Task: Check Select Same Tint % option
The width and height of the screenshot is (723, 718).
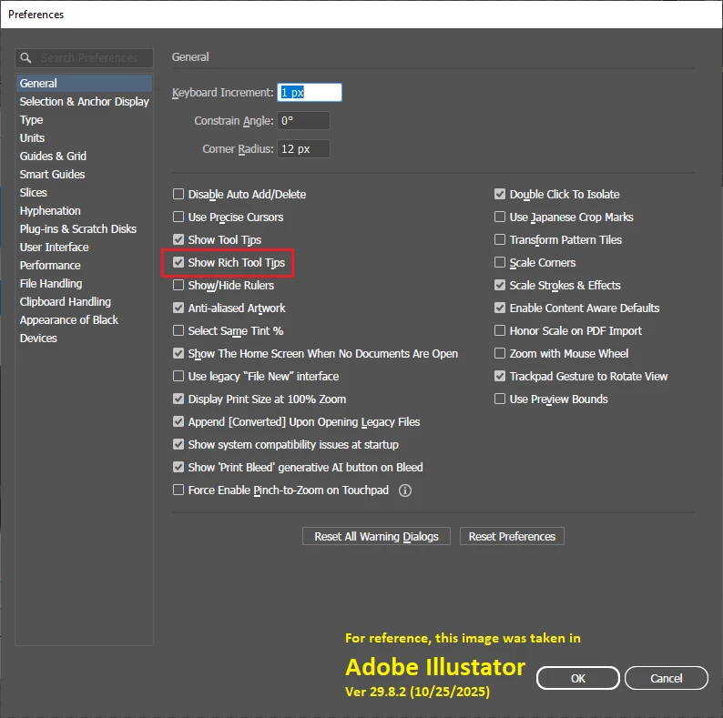Action: click(x=178, y=330)
